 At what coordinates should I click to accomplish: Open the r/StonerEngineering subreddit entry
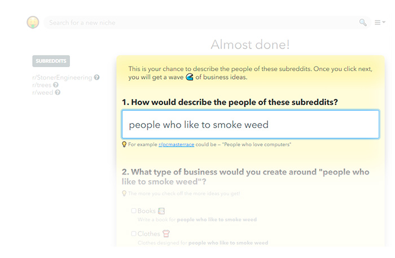(x=62, y=77)
